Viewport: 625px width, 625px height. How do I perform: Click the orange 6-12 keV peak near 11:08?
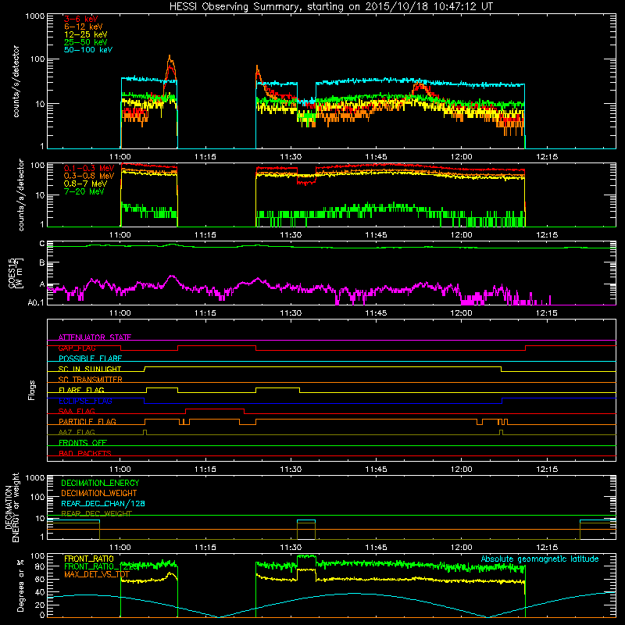[170, 58]
